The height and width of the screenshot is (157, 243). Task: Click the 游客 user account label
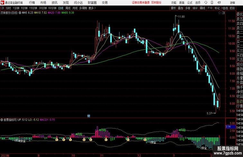[232, 3]
